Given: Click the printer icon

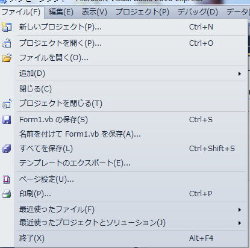Looking at the screenshot, I should click(x=7, y=194).
